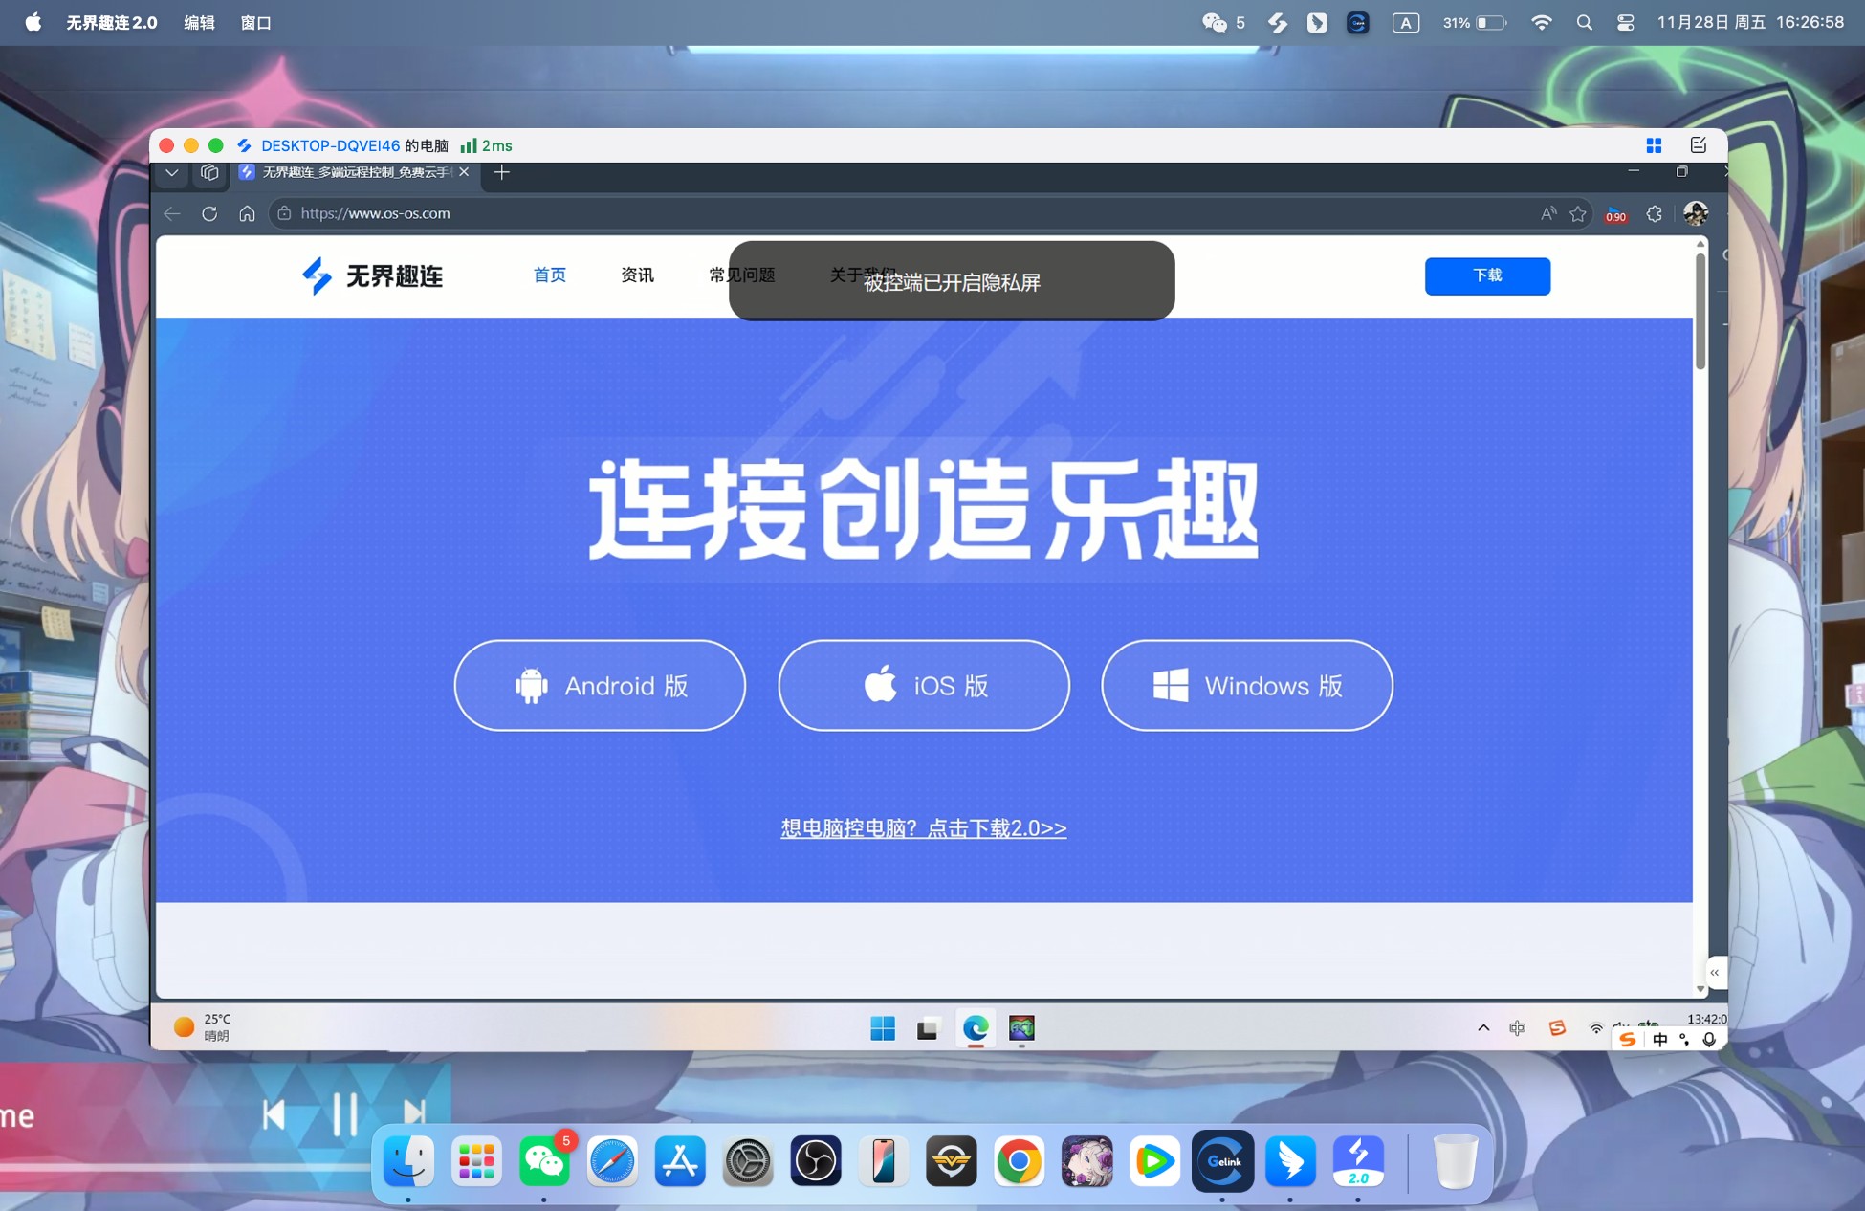Click the Task View icon on taskbar
Image resolution: width=1865 pixels, height=1211 pixels.
[x=927, y=1028]
